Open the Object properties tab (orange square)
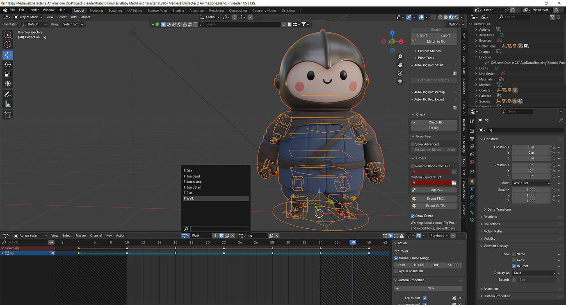 coord(472,181)
